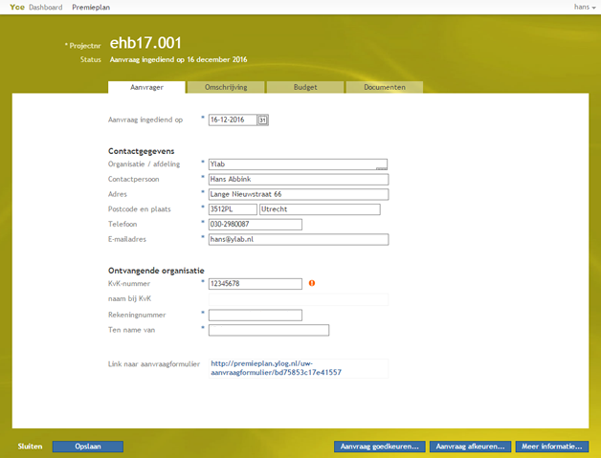Open the Dashboard menu item
Viewport: 601px width, 458px height.
[x=46, y=7]
